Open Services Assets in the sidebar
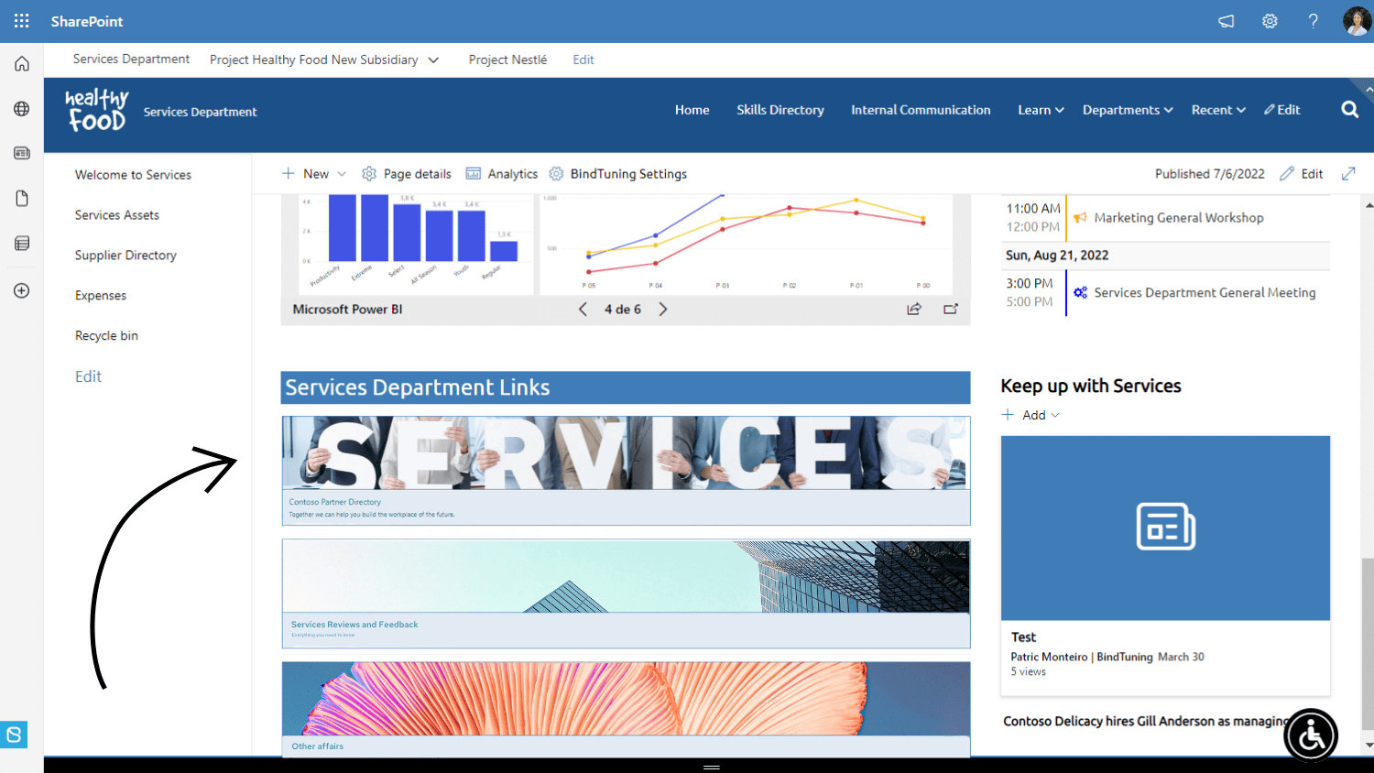Image resolution: width=1374 pixels, height=773 pixels. (x=117, y=215)
